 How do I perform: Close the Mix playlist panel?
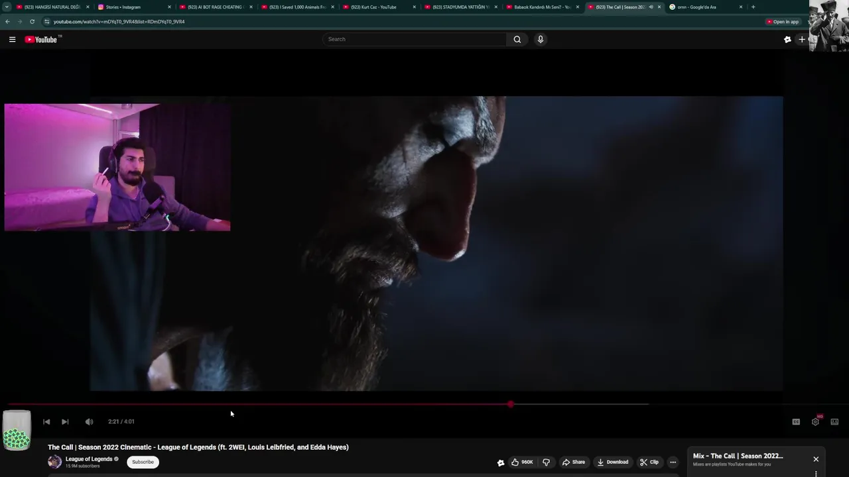816,459
